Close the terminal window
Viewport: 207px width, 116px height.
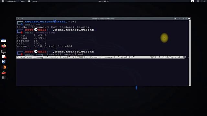point(189,19)
